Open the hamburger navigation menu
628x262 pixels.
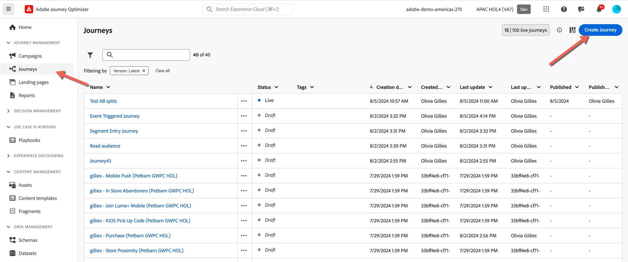8,9
